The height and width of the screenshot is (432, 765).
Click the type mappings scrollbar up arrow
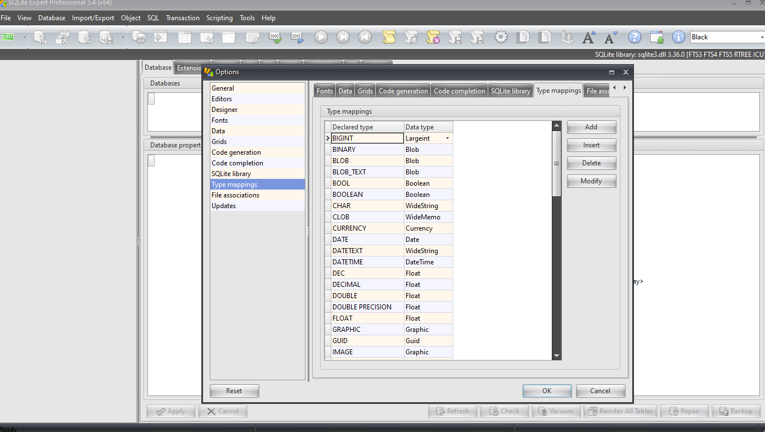pyautogui.click(x=557, y=126)
